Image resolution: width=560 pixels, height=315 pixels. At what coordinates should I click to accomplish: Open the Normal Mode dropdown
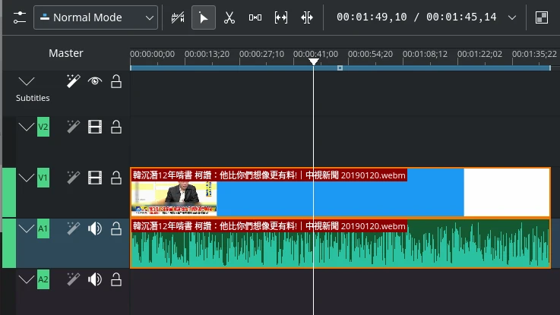(x=96, y=17)
